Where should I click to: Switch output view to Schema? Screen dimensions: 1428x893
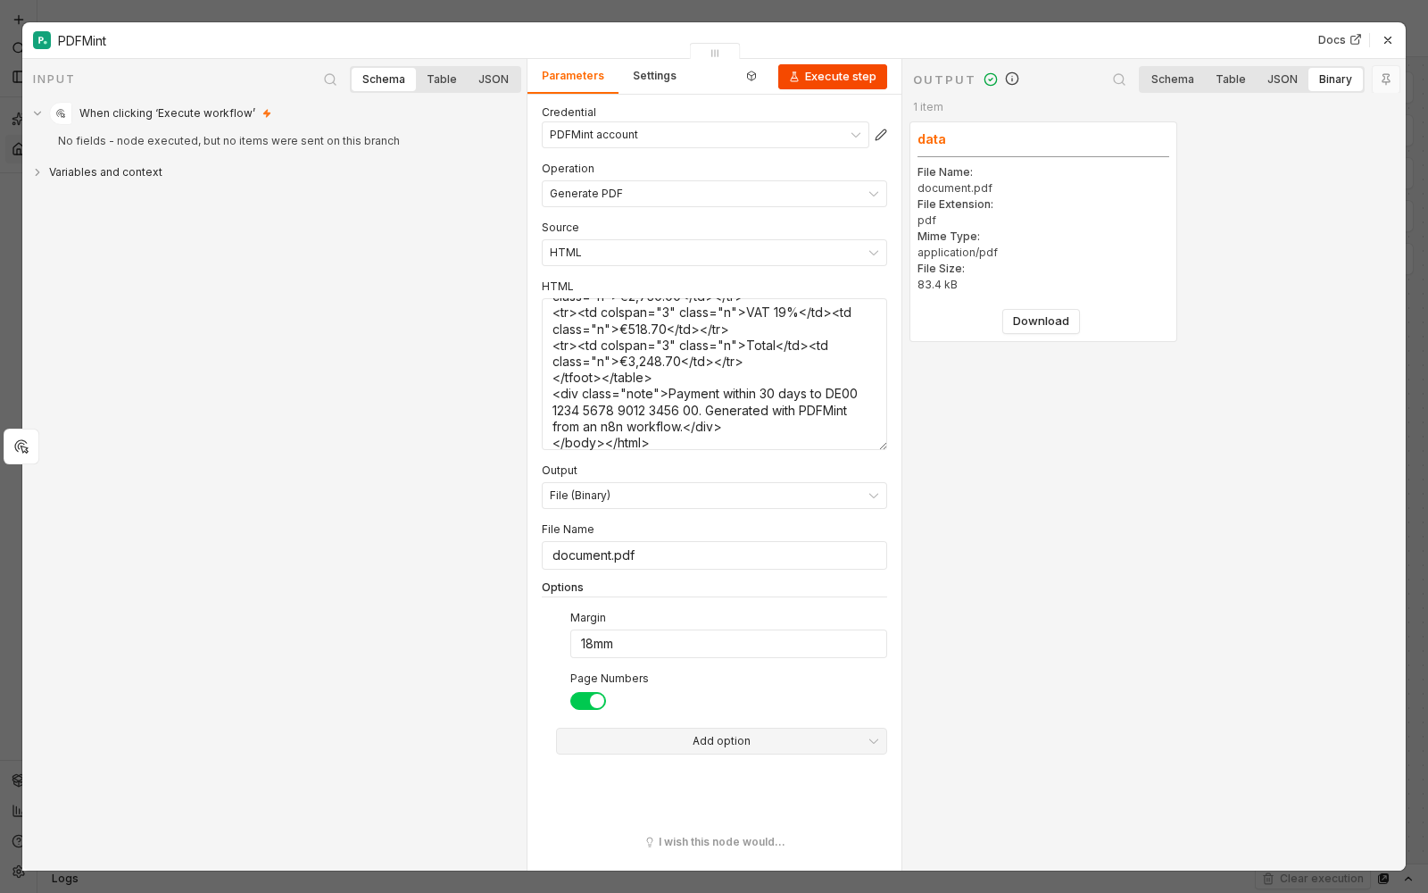coord(1173,79)
